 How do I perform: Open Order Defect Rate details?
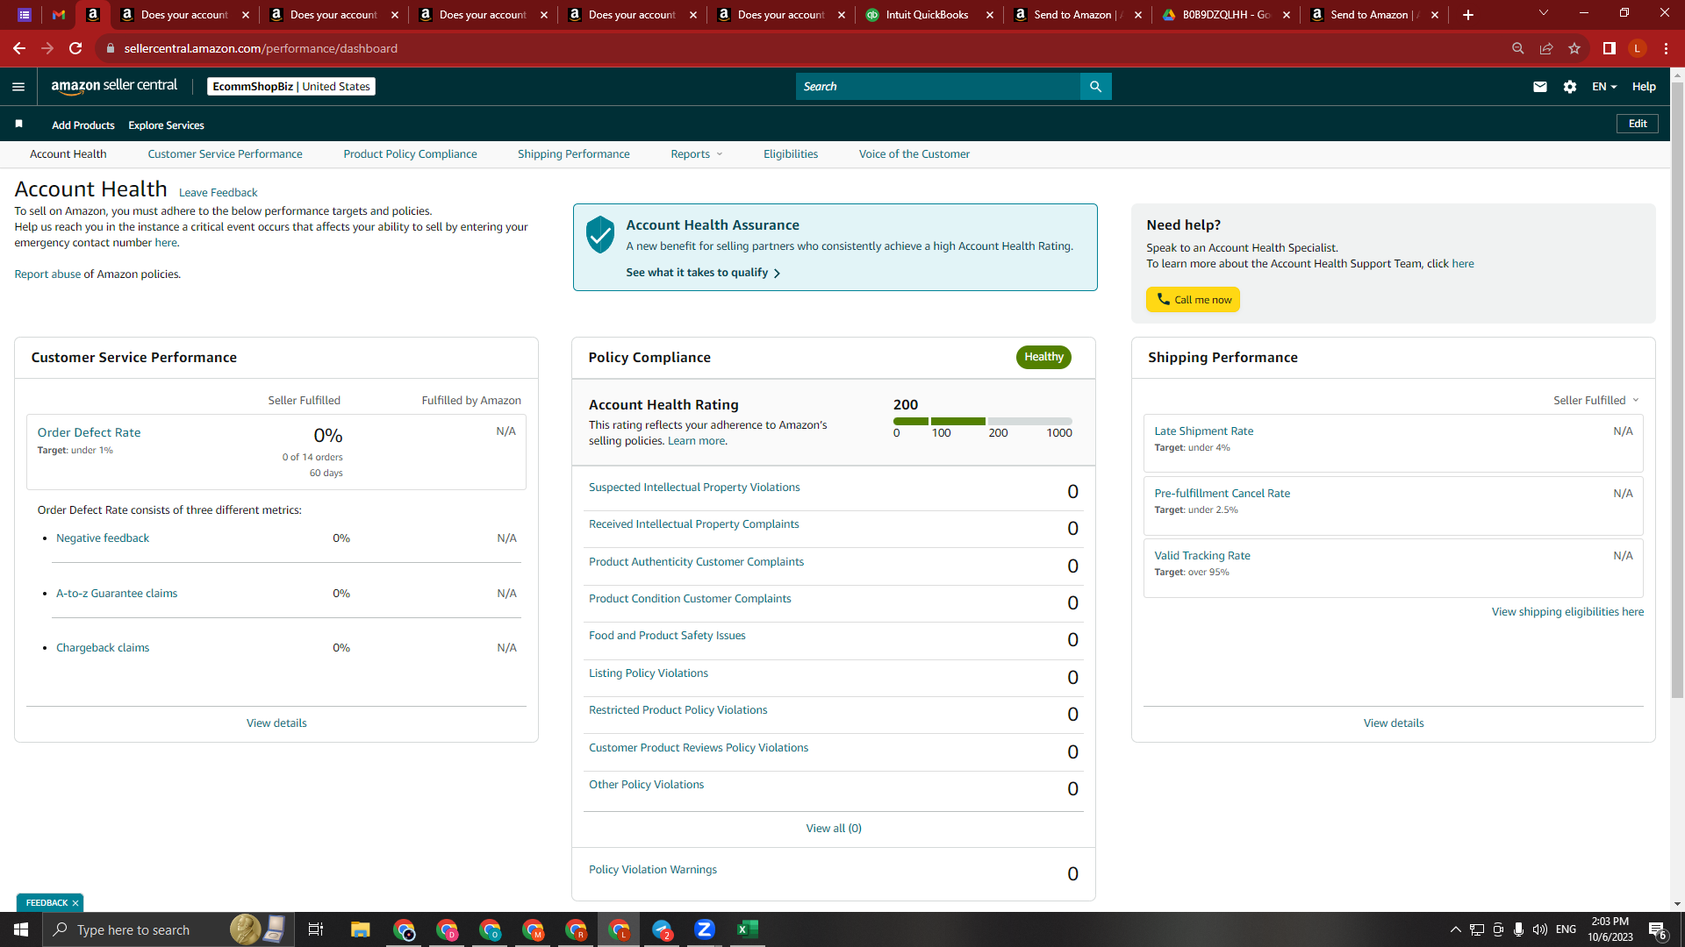[89, 432]
